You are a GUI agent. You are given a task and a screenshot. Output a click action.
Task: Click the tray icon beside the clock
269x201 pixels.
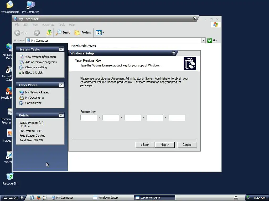pyautogui.click(x=248, y=198)
